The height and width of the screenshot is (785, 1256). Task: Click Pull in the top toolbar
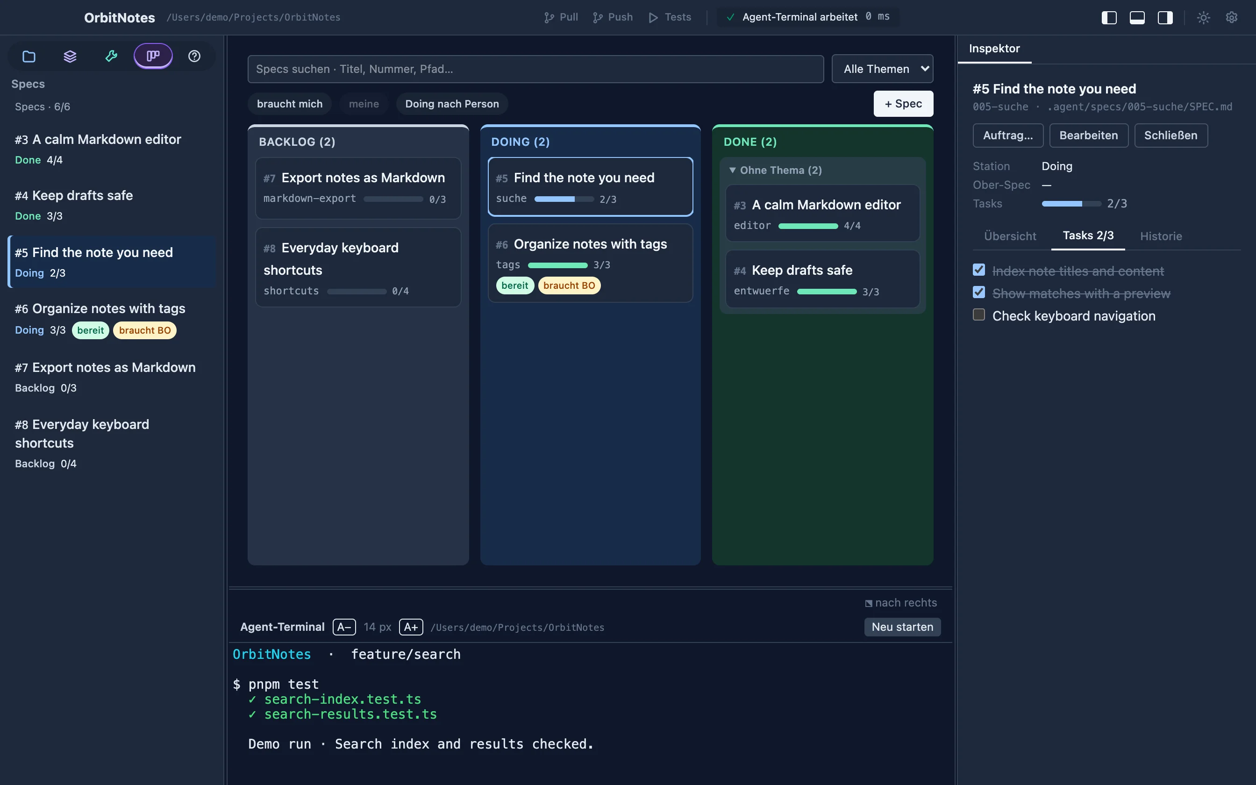pyautogui.click(x=561, y=17)
